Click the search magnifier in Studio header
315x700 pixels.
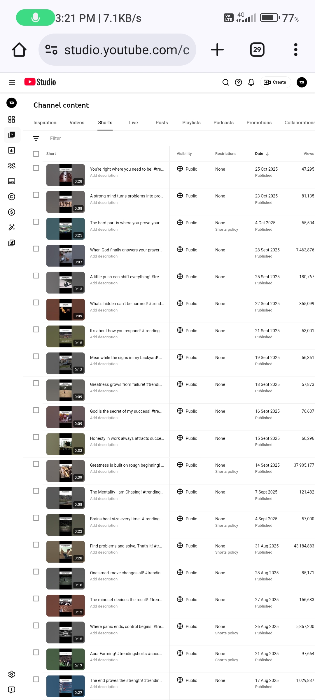(225, 83)
